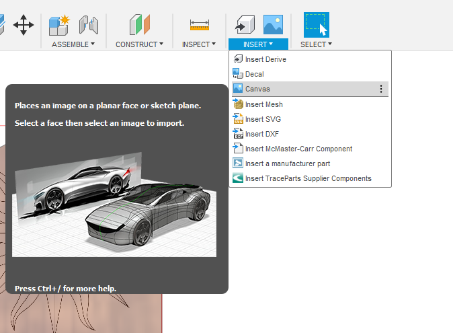Click the 'Places an image on a planar face' text
The height and width of the screenshot is (333, 453).
pos(108,106)
